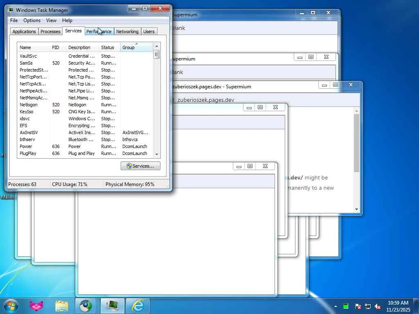Click scrollbar thumb in zuberioszek.pages.dev window
The height and width of the screenshot is (314, 419).
coord(356,143)
